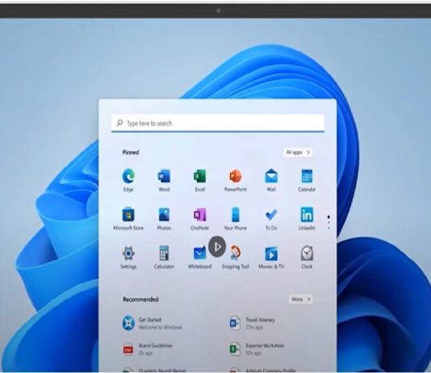This screenshot has width=431, height=373.
Task: Open the Mail app icon
Action: [x=271, y=176]
